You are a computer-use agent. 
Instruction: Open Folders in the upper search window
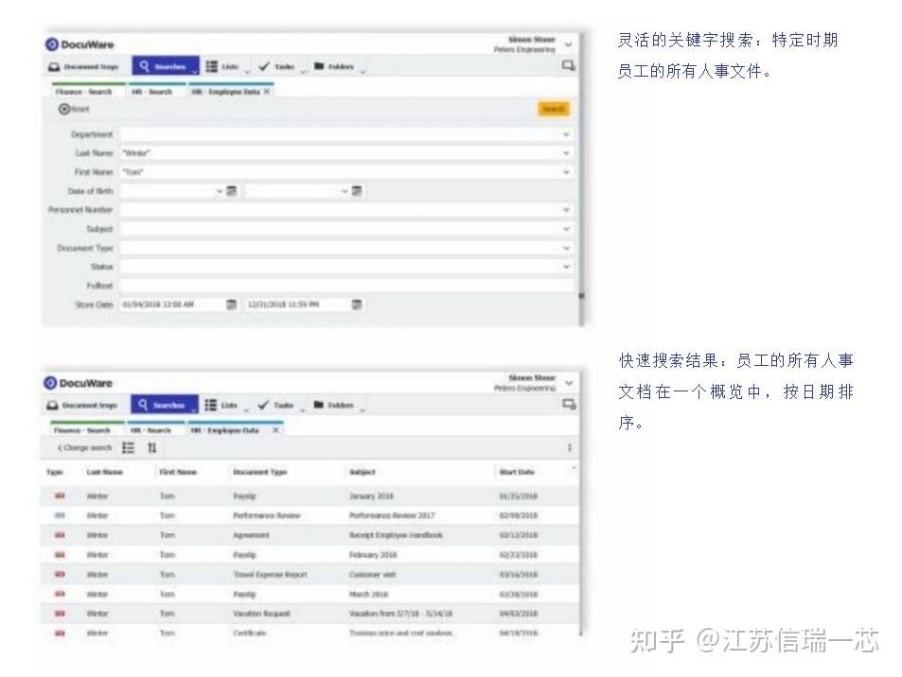(334, 67)
